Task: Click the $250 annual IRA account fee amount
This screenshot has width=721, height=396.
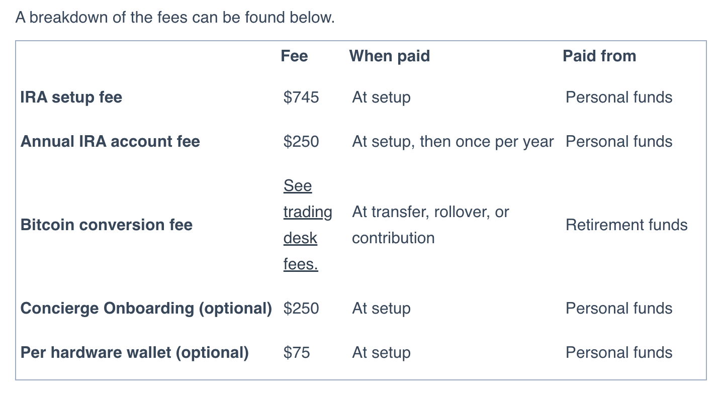Action: [x=301, y=141]
